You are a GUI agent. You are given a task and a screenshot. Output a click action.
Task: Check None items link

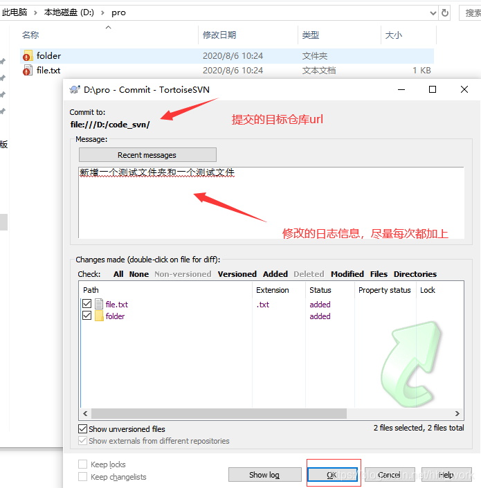138,274
